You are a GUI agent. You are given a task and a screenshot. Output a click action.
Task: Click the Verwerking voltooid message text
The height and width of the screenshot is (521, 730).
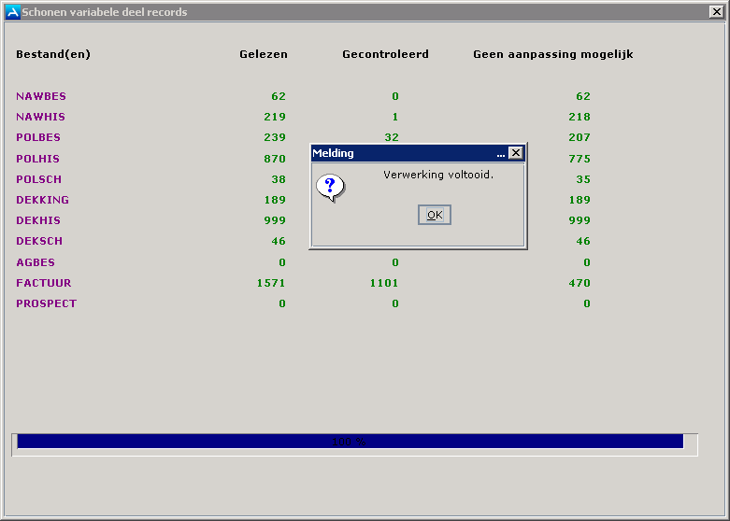[438, 175]
